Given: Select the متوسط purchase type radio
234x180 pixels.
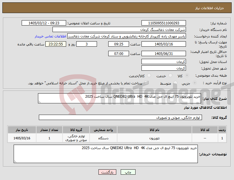Looking at the screenshot, I should tap(175, 83).
